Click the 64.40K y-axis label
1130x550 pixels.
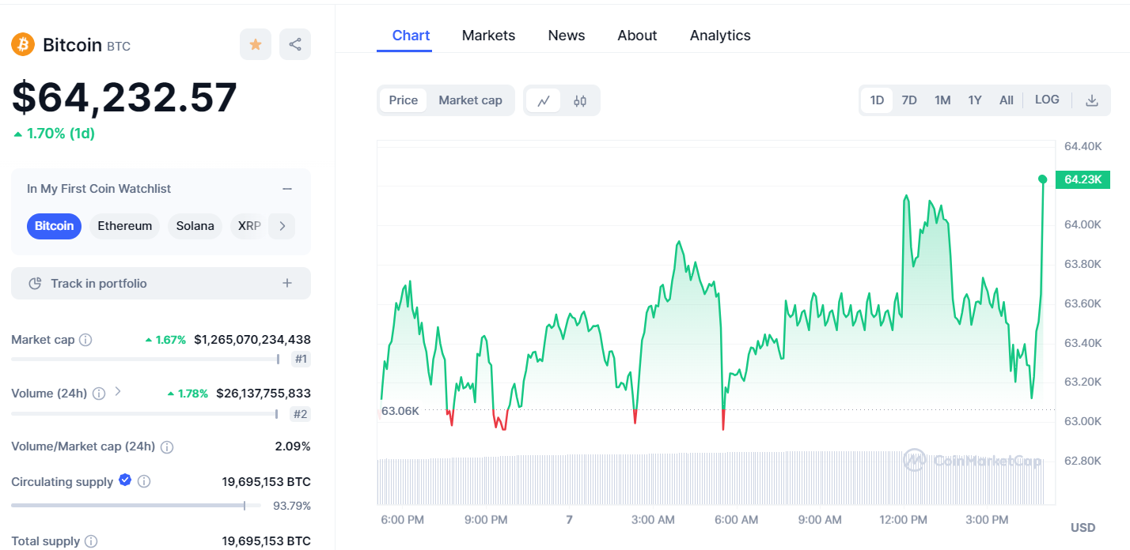[1083, 146]
